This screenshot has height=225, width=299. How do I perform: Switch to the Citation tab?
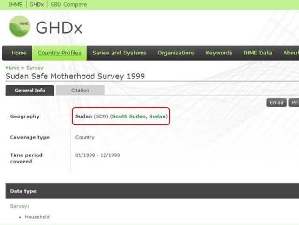click(80, 90)
